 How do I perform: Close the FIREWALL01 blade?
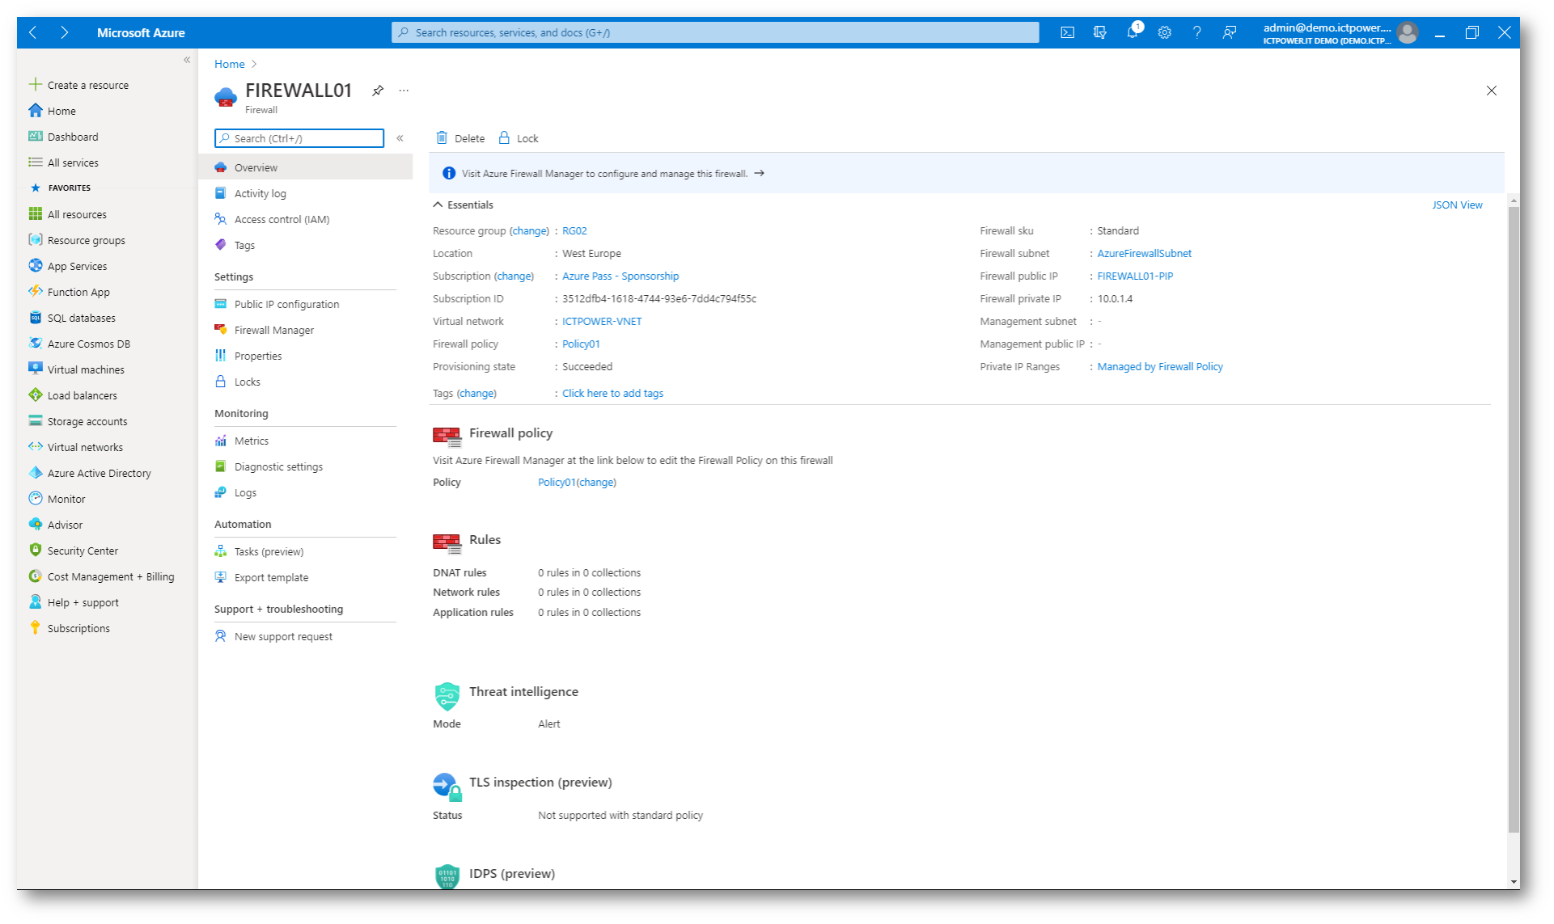pos(1491,91)
